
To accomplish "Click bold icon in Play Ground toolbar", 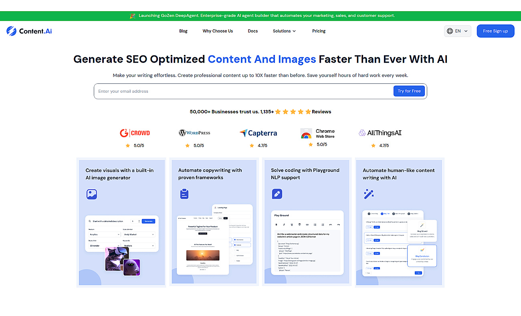I will point(276,225).
